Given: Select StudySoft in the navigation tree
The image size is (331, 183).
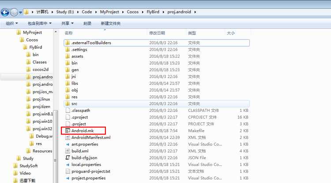Looking at the screenshot, I should point(29,166).
